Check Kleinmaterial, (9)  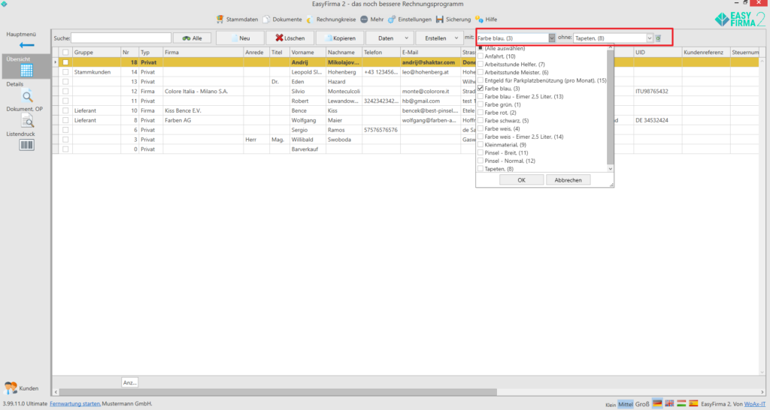tap(480, 145)
